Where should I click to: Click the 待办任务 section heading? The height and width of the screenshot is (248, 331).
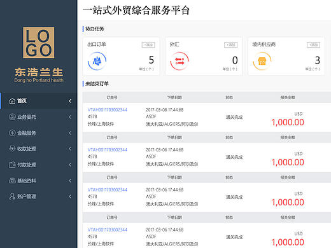95,29
